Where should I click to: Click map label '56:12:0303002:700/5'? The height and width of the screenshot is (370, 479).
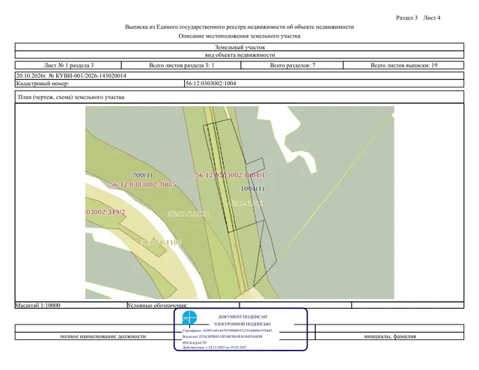[143, 185]
